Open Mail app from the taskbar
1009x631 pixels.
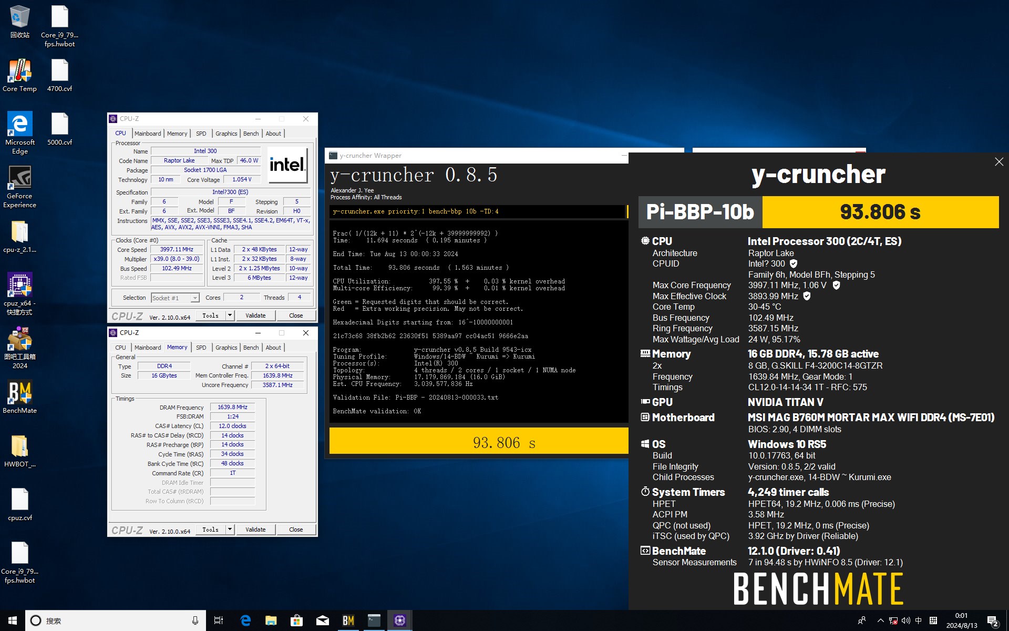pyautogui.click(x=322, y=620)
